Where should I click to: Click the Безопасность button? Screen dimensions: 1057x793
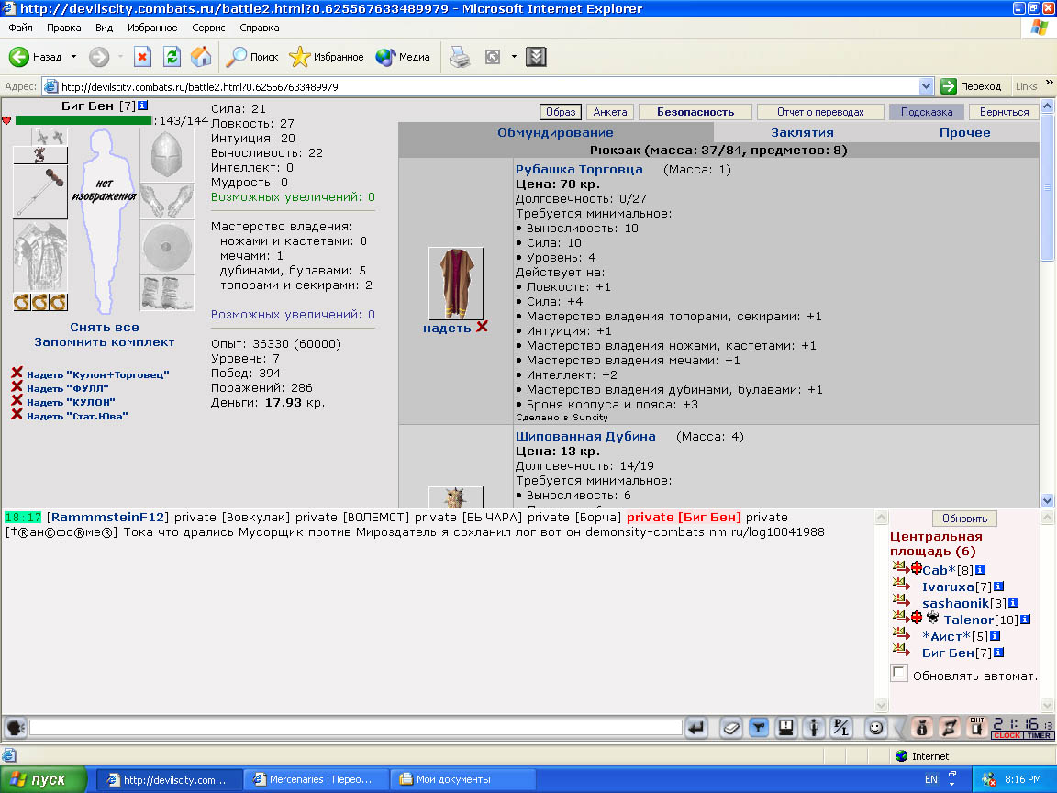(x=695, y=112)
